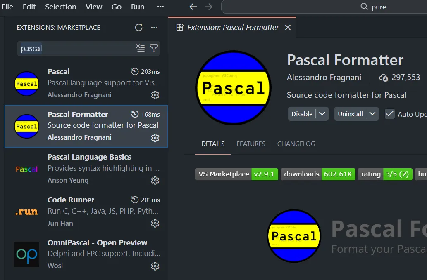Image resolution: width=427 pixels, height=280 pixels.
Task: Click the filter extensions funnel icon
Action: coord(154,48)
